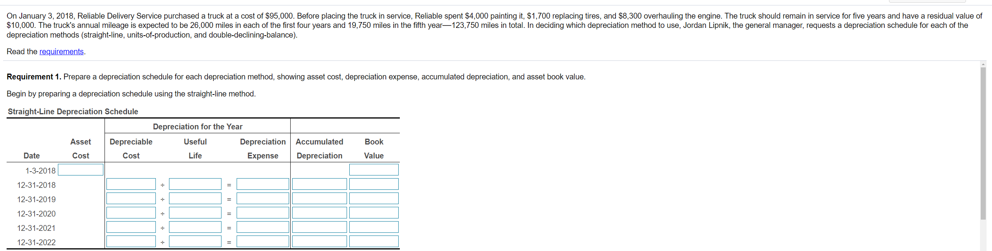This screenshot has width=992, height=251.
Task: Open the requirements link
Action: pyautogui.click(x=61, y=51)
